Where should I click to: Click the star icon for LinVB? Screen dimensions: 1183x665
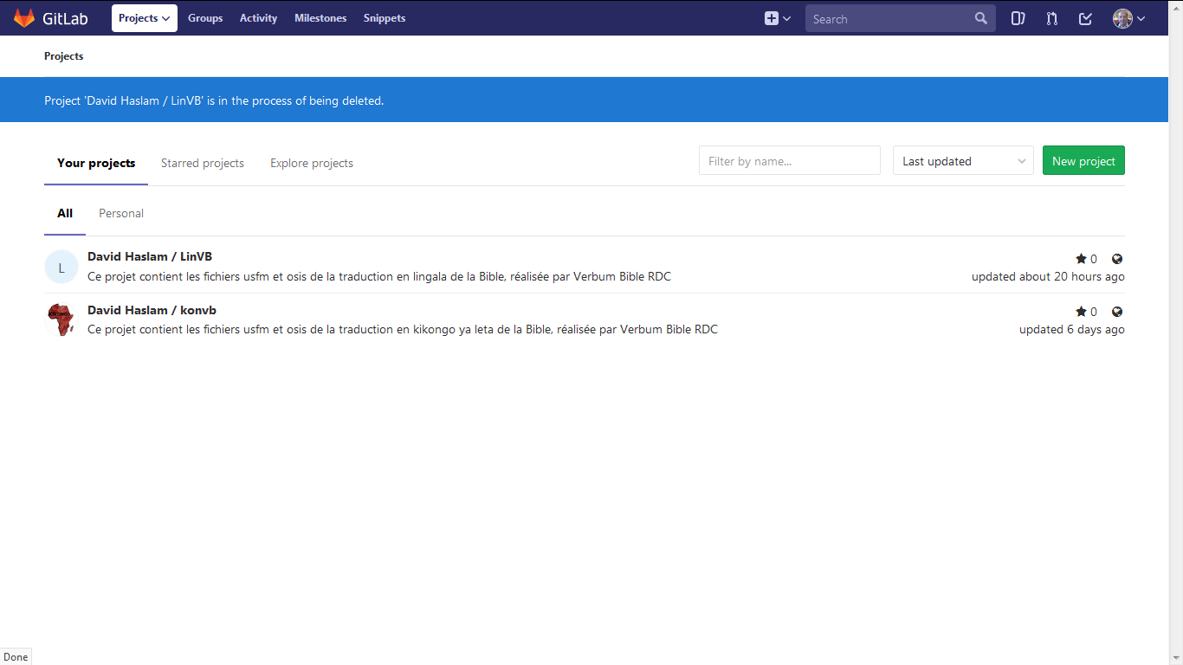[x=1081, y=259]
